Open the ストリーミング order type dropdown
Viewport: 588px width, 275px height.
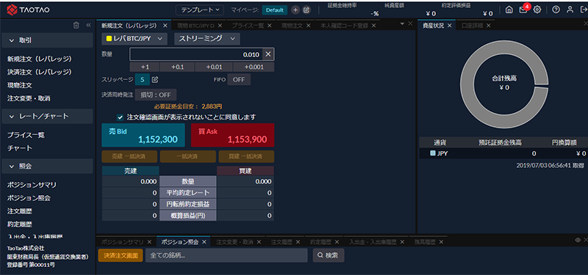(207, 38)
